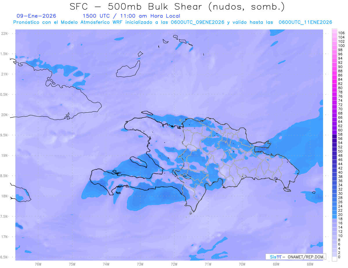This screenshot has width=348, height=268.
Task: Click the '100' value on the color scale
Action: point(341,46)
